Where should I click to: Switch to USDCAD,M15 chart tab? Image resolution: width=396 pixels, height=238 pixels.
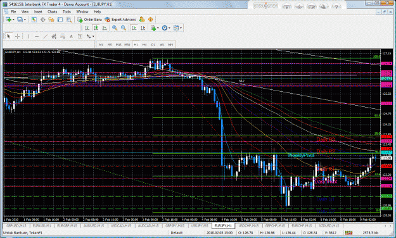(121, 225)
